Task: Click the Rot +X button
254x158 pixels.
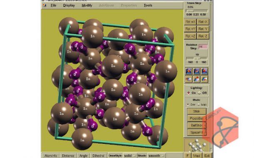Action: (190, 22)
